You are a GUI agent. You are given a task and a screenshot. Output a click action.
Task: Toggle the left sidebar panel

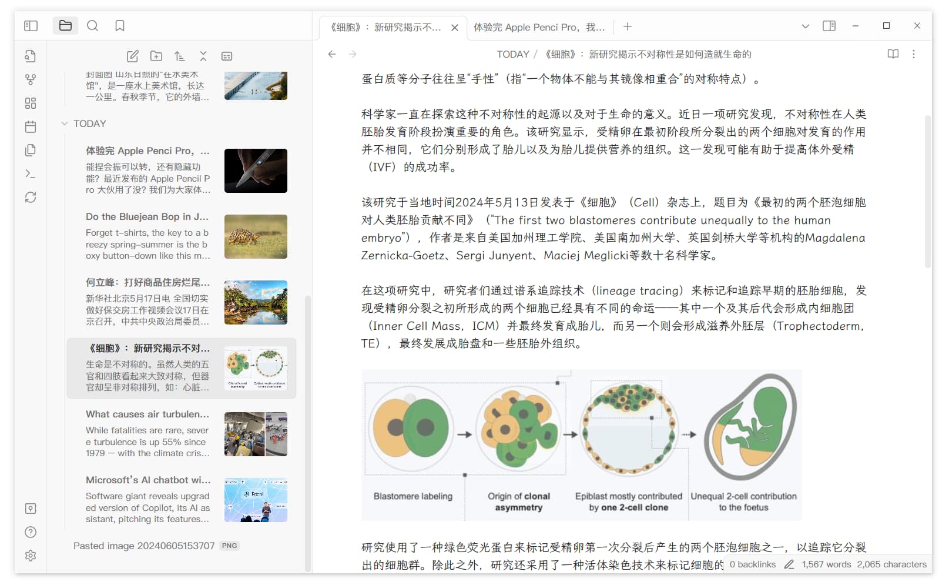coord(31,26)
